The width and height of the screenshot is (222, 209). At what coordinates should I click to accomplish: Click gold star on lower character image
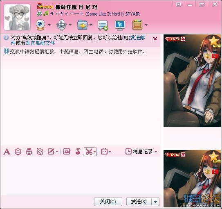(x=214, y=156)
